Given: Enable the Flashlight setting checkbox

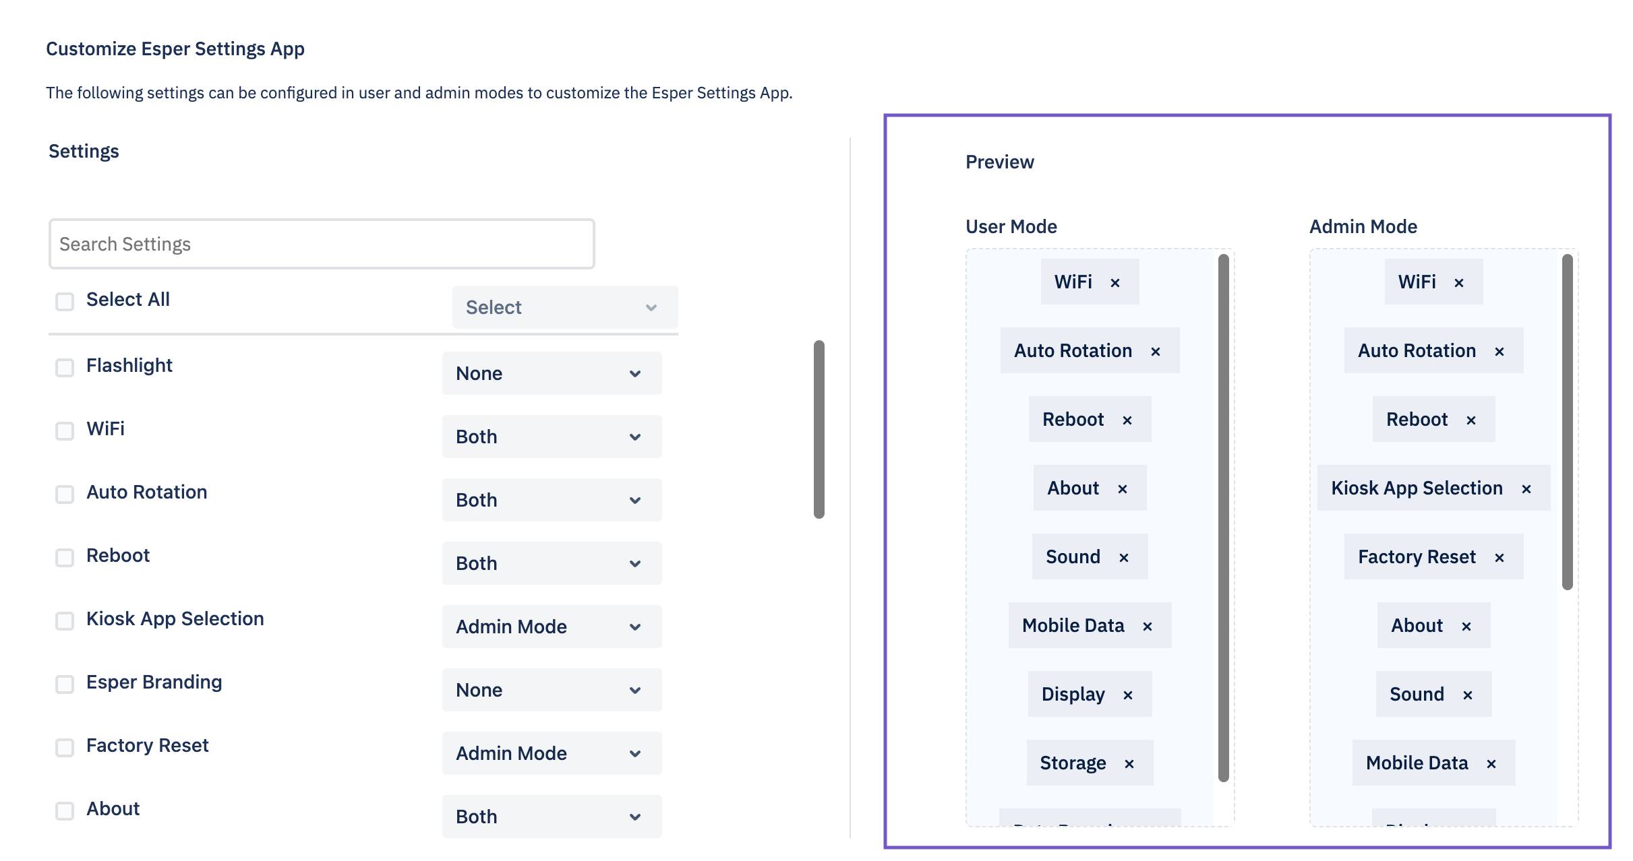Looking at the screenshot, I should (64, 368).
